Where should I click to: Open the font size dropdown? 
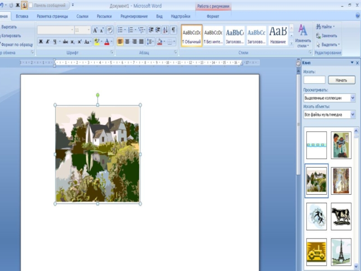(x=88, y=30)
